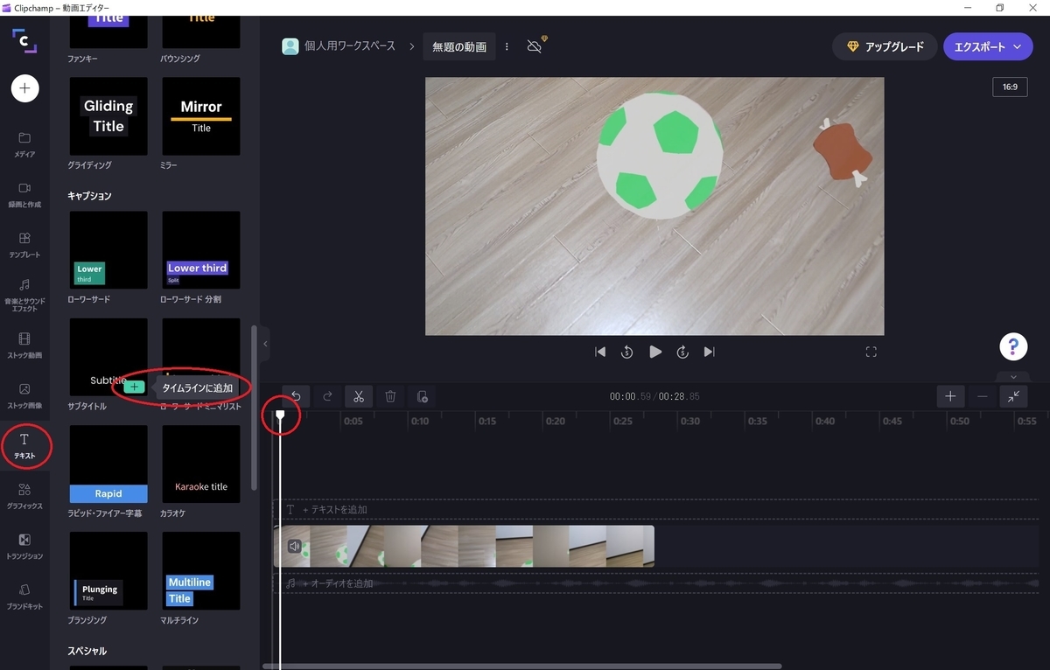Collapse the side panel with arrow handle

[265, 344]
